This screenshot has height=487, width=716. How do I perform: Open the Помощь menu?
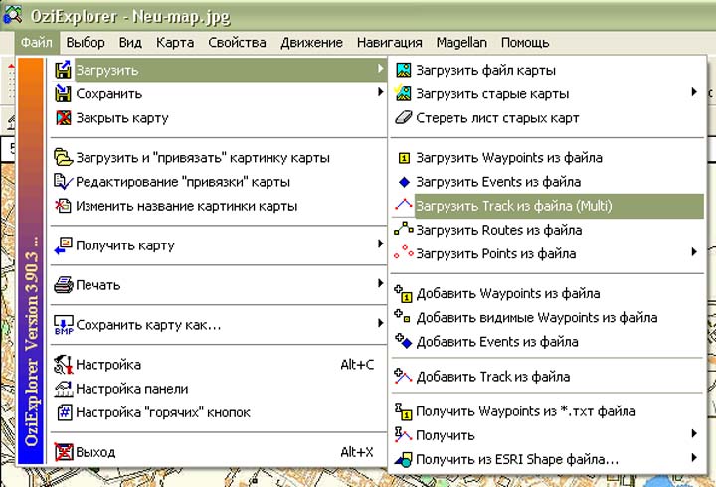point(525,43)
